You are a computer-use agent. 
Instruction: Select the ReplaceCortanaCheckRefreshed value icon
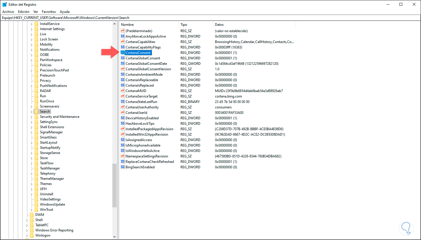[123, 162]
